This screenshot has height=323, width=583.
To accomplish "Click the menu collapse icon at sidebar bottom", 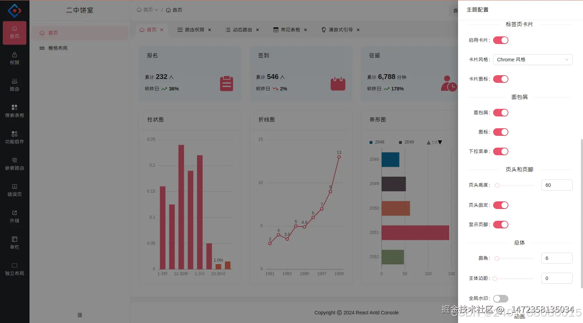I will point(80,315).
